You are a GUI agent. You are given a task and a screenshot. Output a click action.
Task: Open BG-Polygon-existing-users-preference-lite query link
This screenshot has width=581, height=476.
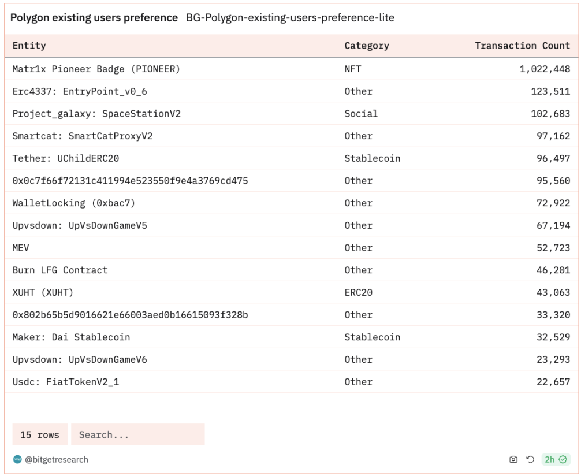coord(290,17)
